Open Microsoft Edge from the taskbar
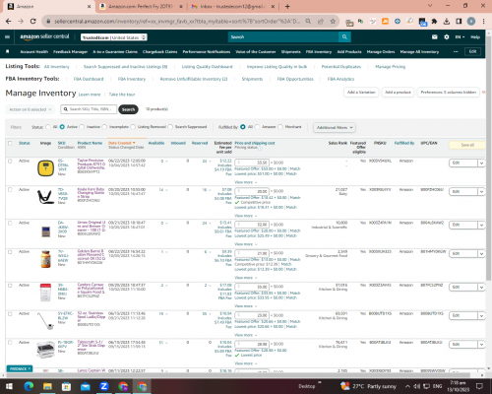This screenshot has height=394, width=492. pyautogui.click(x=29, y=386)
